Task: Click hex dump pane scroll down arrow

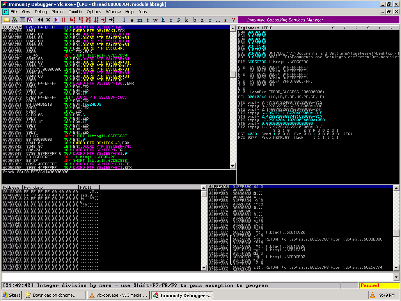Action: click(x=204, y=268)
